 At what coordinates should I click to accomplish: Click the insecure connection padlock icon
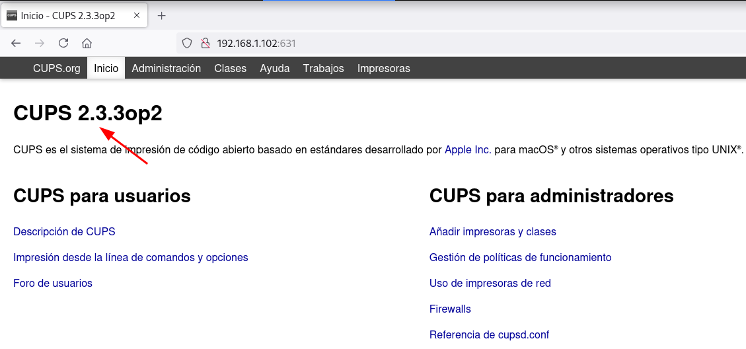[x=205, y=43]
